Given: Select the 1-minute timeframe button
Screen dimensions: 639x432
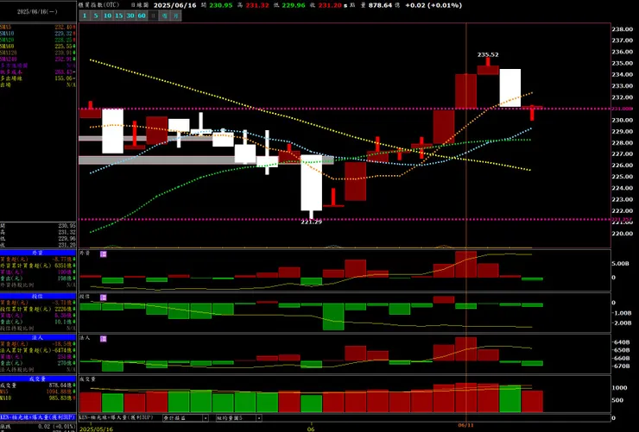Looking at the screenshot, I should [x=85, y=16].
